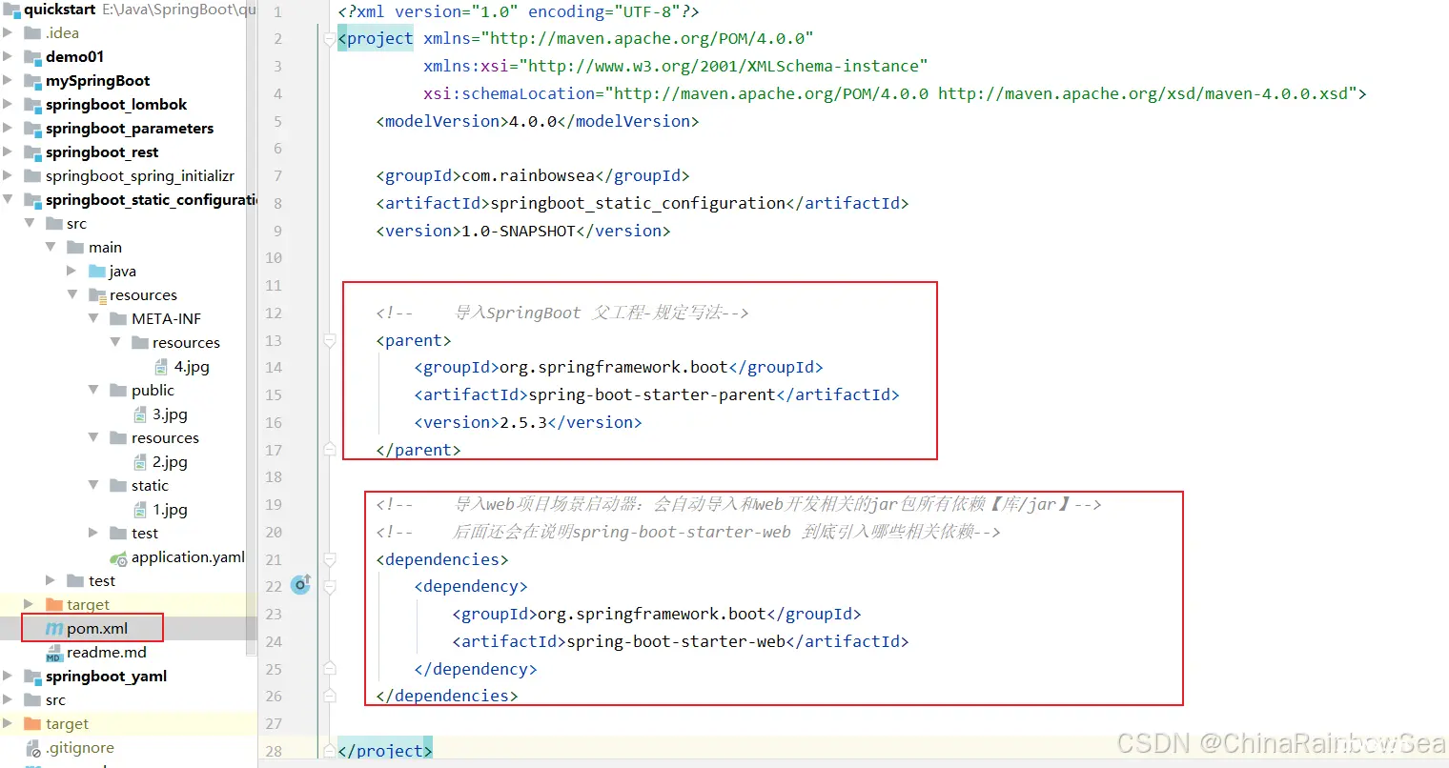Select the main folder in the tree
Viewport: 1449px width, 768px height.
coord(105,248)
